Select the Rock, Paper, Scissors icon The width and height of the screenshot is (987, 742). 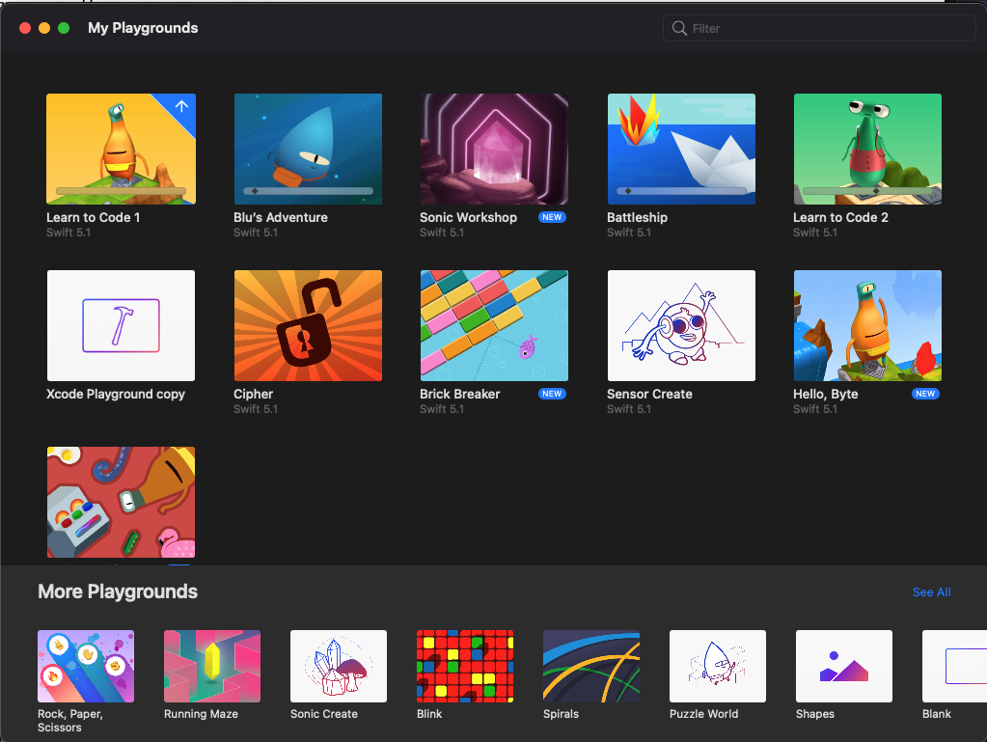pyautogui.click(x=86, y=666)
